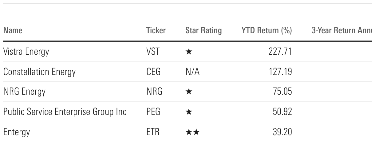Select the CEG ticker symbol

point(153,72)
